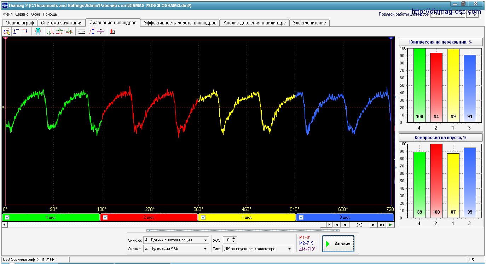Increase the УОЗ value with up arrow
Screen dimensions: 486x264
(x=234, y=238)
